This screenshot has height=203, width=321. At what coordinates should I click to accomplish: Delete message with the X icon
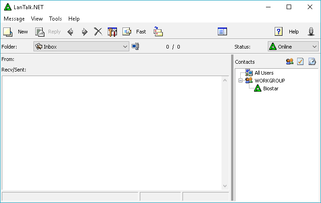98,32
